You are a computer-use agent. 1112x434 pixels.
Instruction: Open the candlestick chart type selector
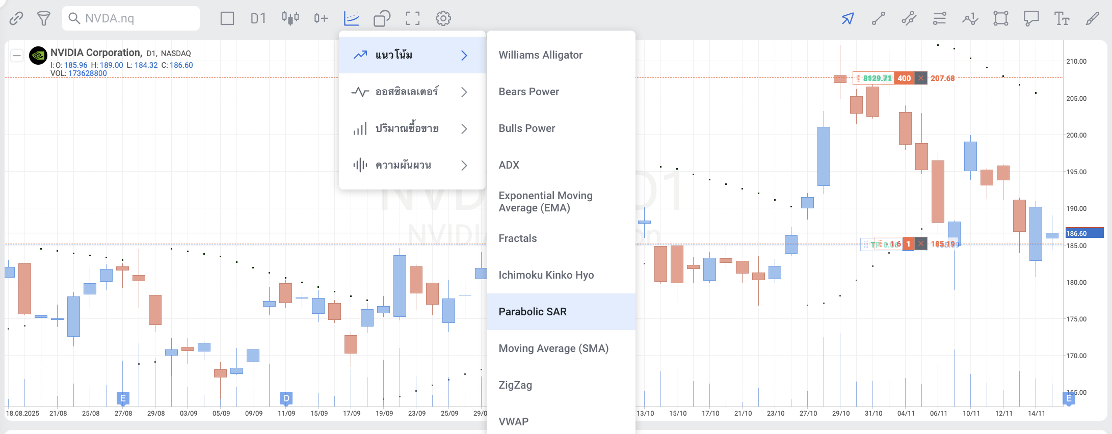click(x=290, y=19)
